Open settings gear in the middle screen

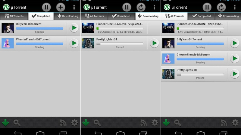155,123
